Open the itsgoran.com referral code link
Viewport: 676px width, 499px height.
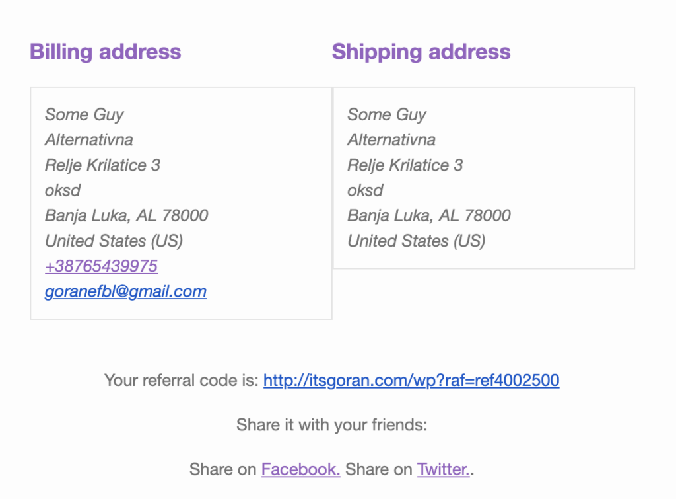point(411,381)
